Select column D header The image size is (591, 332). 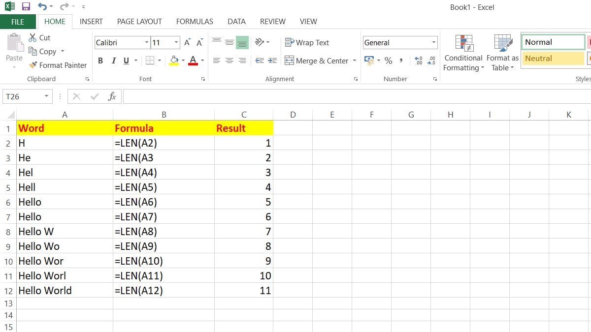pyautogui.click(x=293, y=115)
